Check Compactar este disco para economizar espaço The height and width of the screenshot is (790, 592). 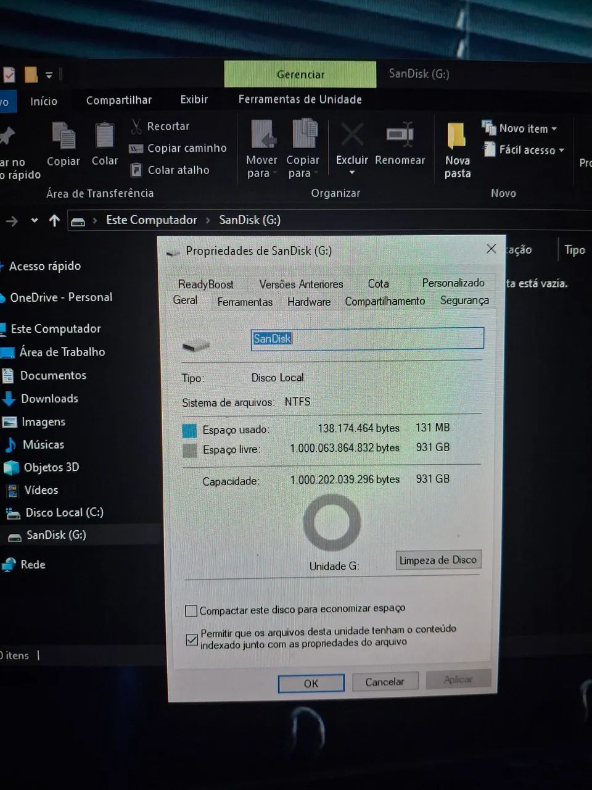coord(191,611)
